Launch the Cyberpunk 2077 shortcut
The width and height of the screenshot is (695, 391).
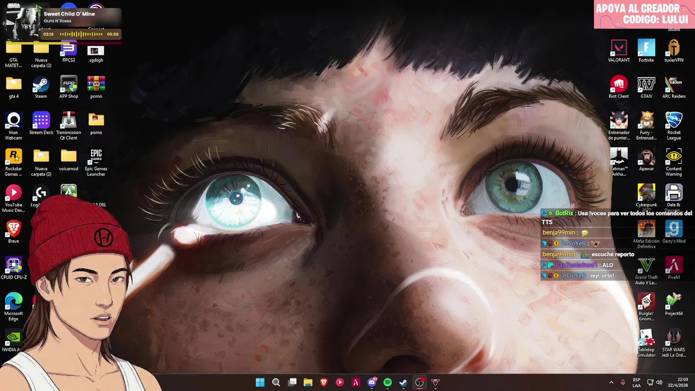click(x=646, y=198)
